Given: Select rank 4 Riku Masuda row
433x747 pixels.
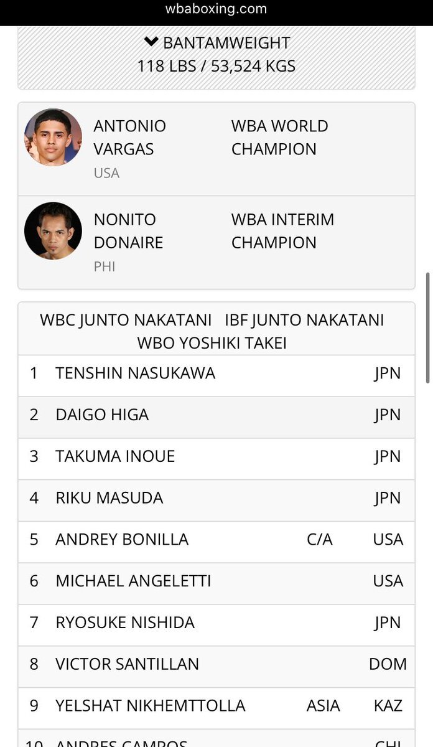Looking at the screenshot, I should tap(216, 498).
